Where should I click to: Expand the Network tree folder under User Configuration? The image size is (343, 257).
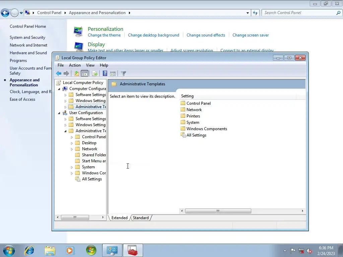click(x=72, y=149)
